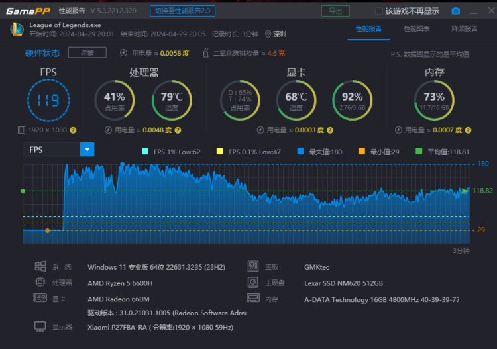Click the location pin icon beside 深圳
The width and height of the screenshot is (497, 349).
[268, 34]
